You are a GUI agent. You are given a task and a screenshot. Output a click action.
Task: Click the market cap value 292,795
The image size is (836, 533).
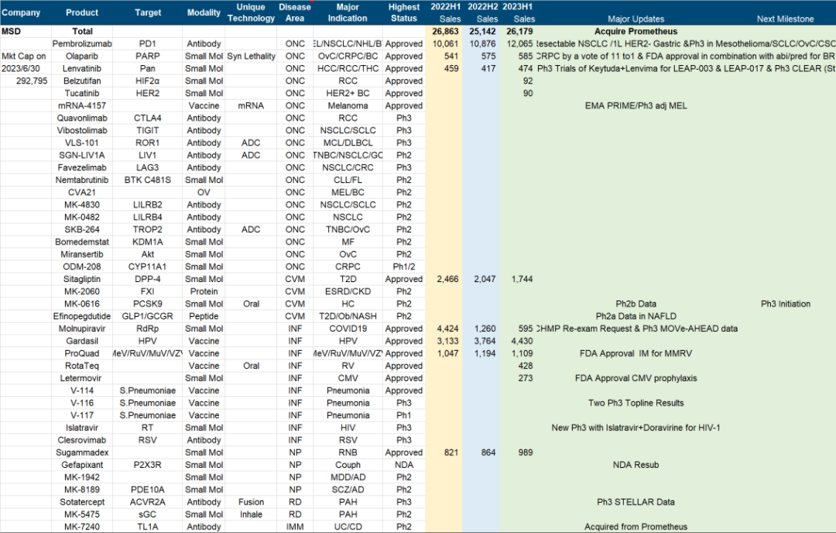pos(32,81)
